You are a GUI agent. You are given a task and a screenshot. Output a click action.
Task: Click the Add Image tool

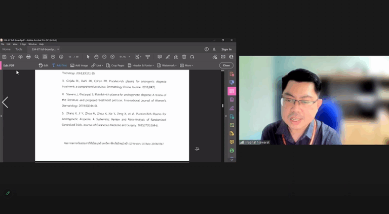point(79,65)
